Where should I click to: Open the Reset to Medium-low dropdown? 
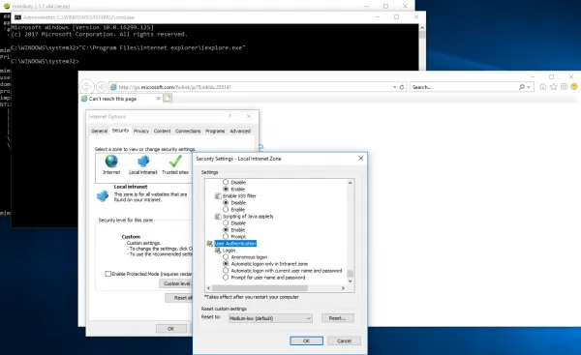270,318
